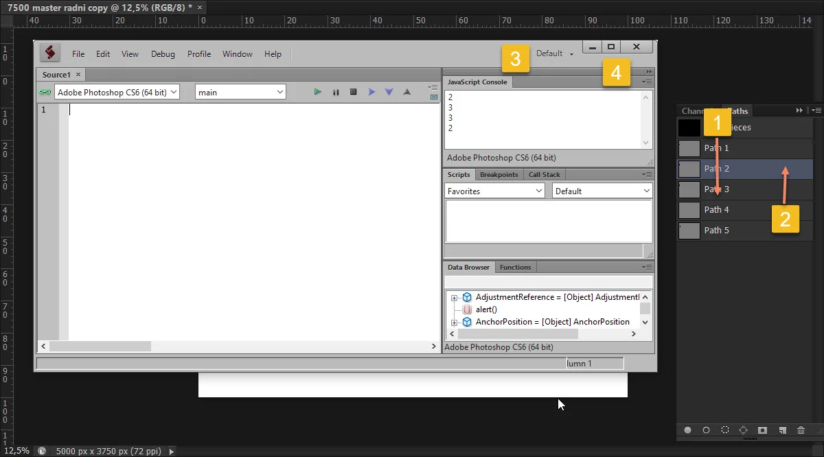Stroke path with brush icon
The height and width of the screenshot is (457, 824).
(706, 430)
